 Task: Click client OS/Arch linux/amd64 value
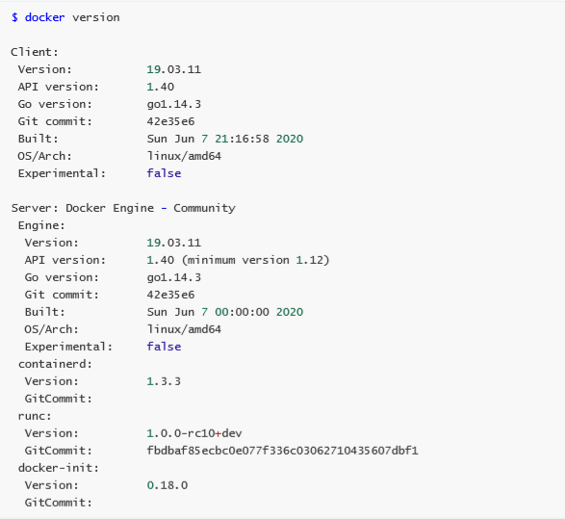(184, 156)
